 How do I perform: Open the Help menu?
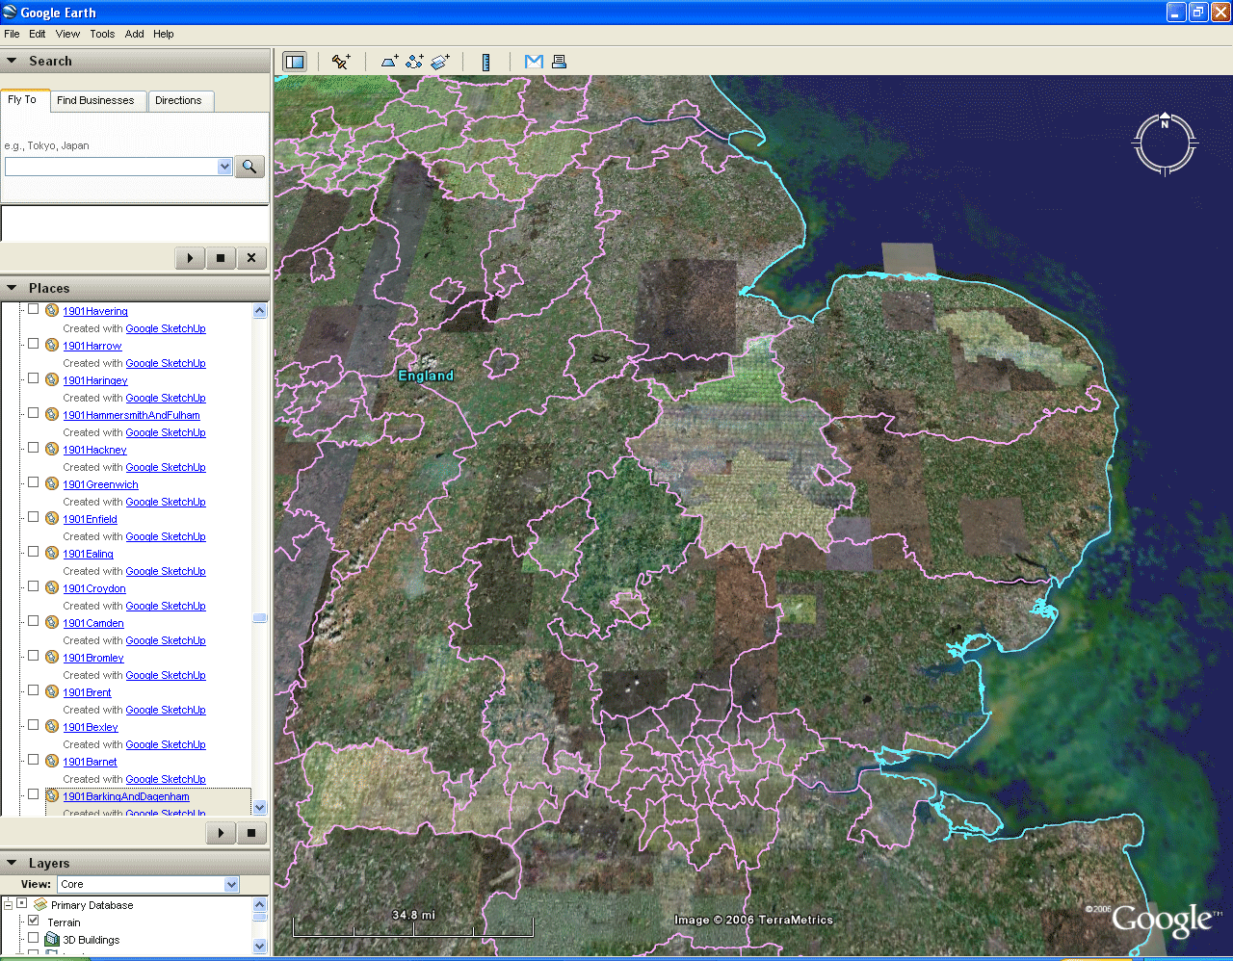pos(164,34)
